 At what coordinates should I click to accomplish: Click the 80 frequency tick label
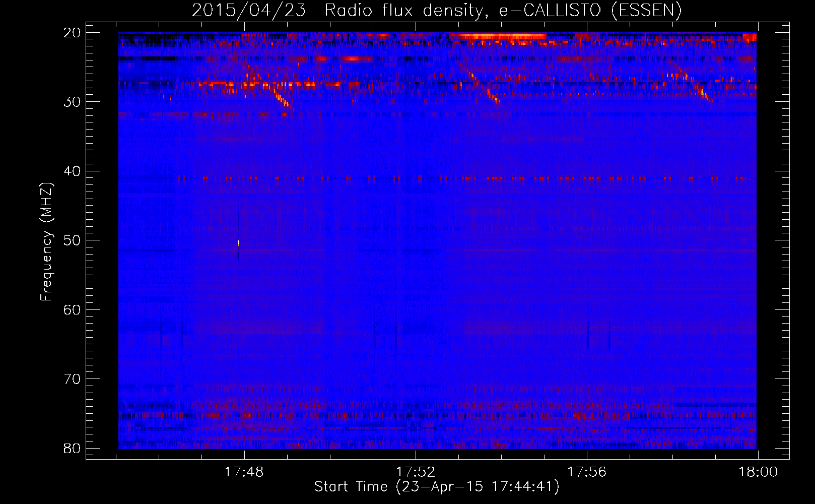(x=72, y=448)
